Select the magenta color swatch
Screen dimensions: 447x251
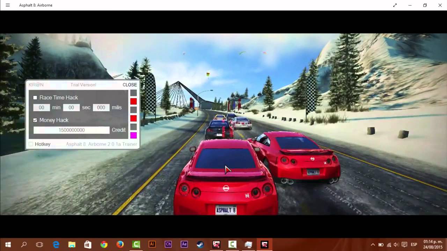(133, 135)
